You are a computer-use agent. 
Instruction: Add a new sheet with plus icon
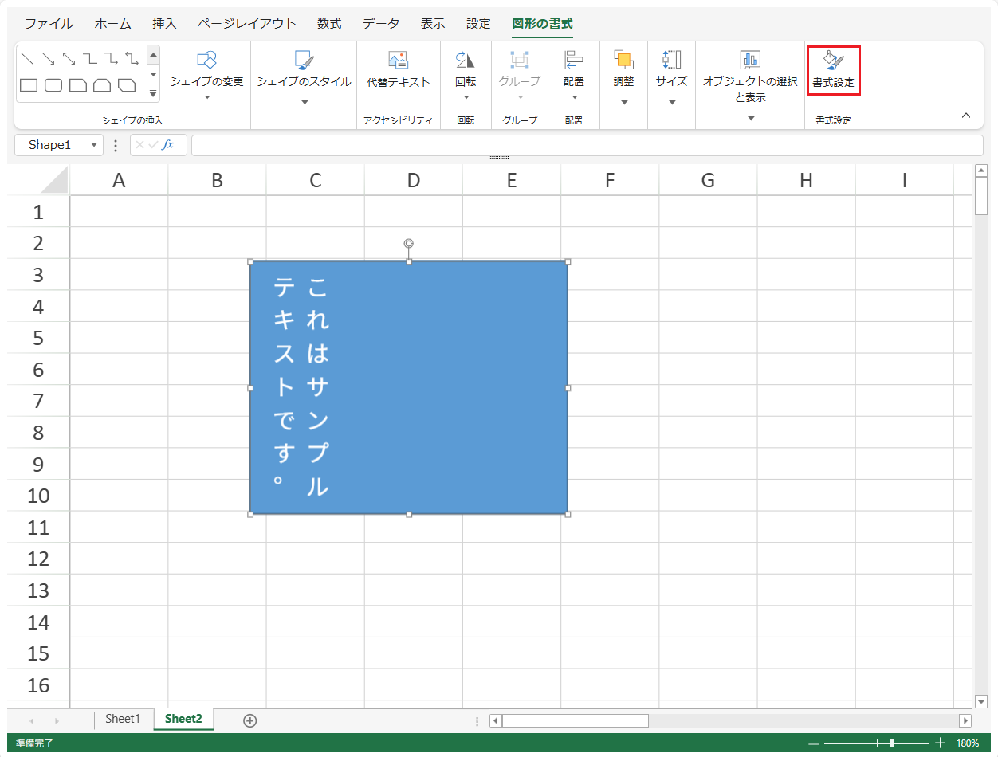(249, 720)
